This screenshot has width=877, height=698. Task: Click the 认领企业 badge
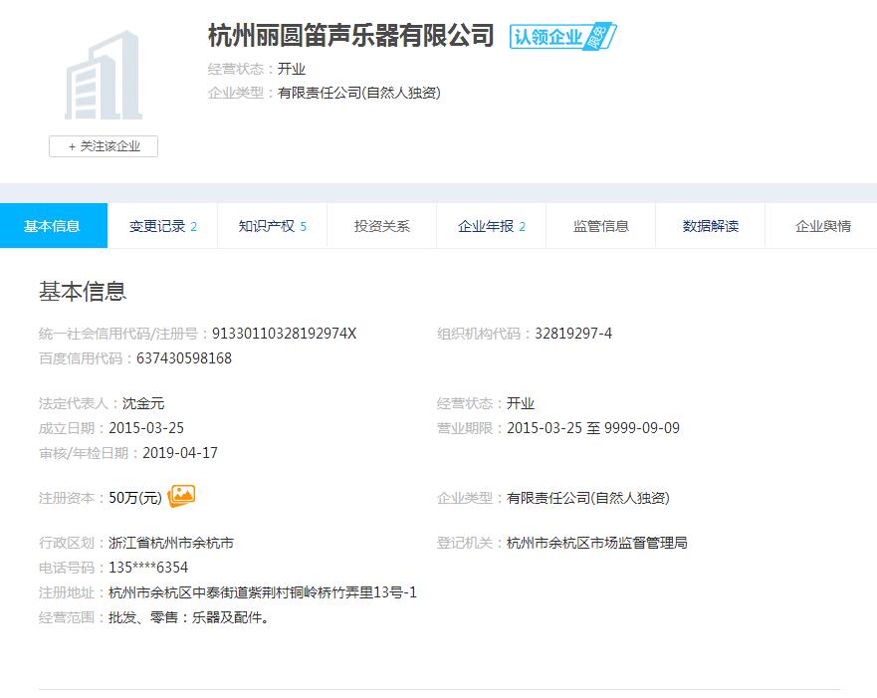(562, 37)
